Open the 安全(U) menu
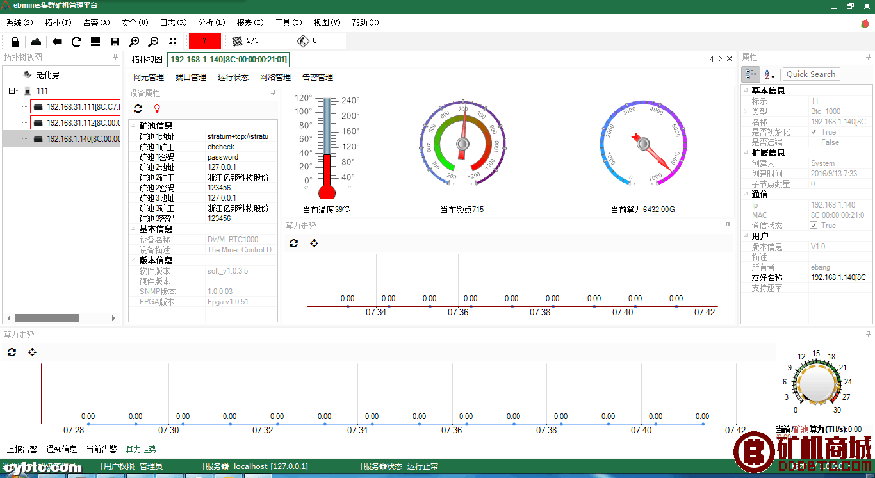875x478 pixels. point(135,22)
